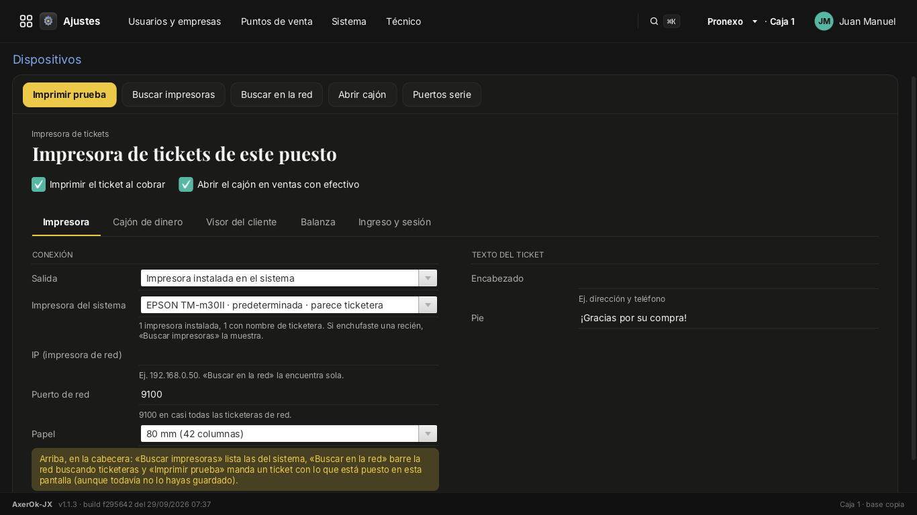This screenshot has height=515, width=917.
Task: Click the Imprimir prueba button
Action: pyautogui.click(x=70, y=95)
